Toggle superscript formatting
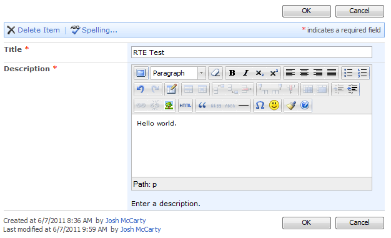This screenshot has height=238, width=391. 274,73
